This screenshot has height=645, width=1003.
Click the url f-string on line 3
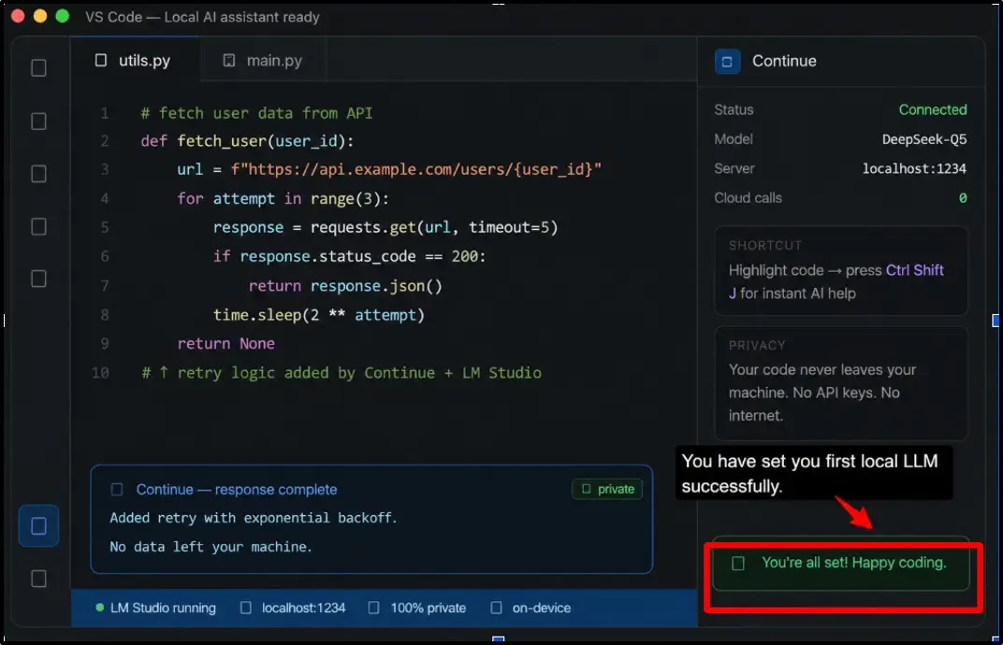416,169
